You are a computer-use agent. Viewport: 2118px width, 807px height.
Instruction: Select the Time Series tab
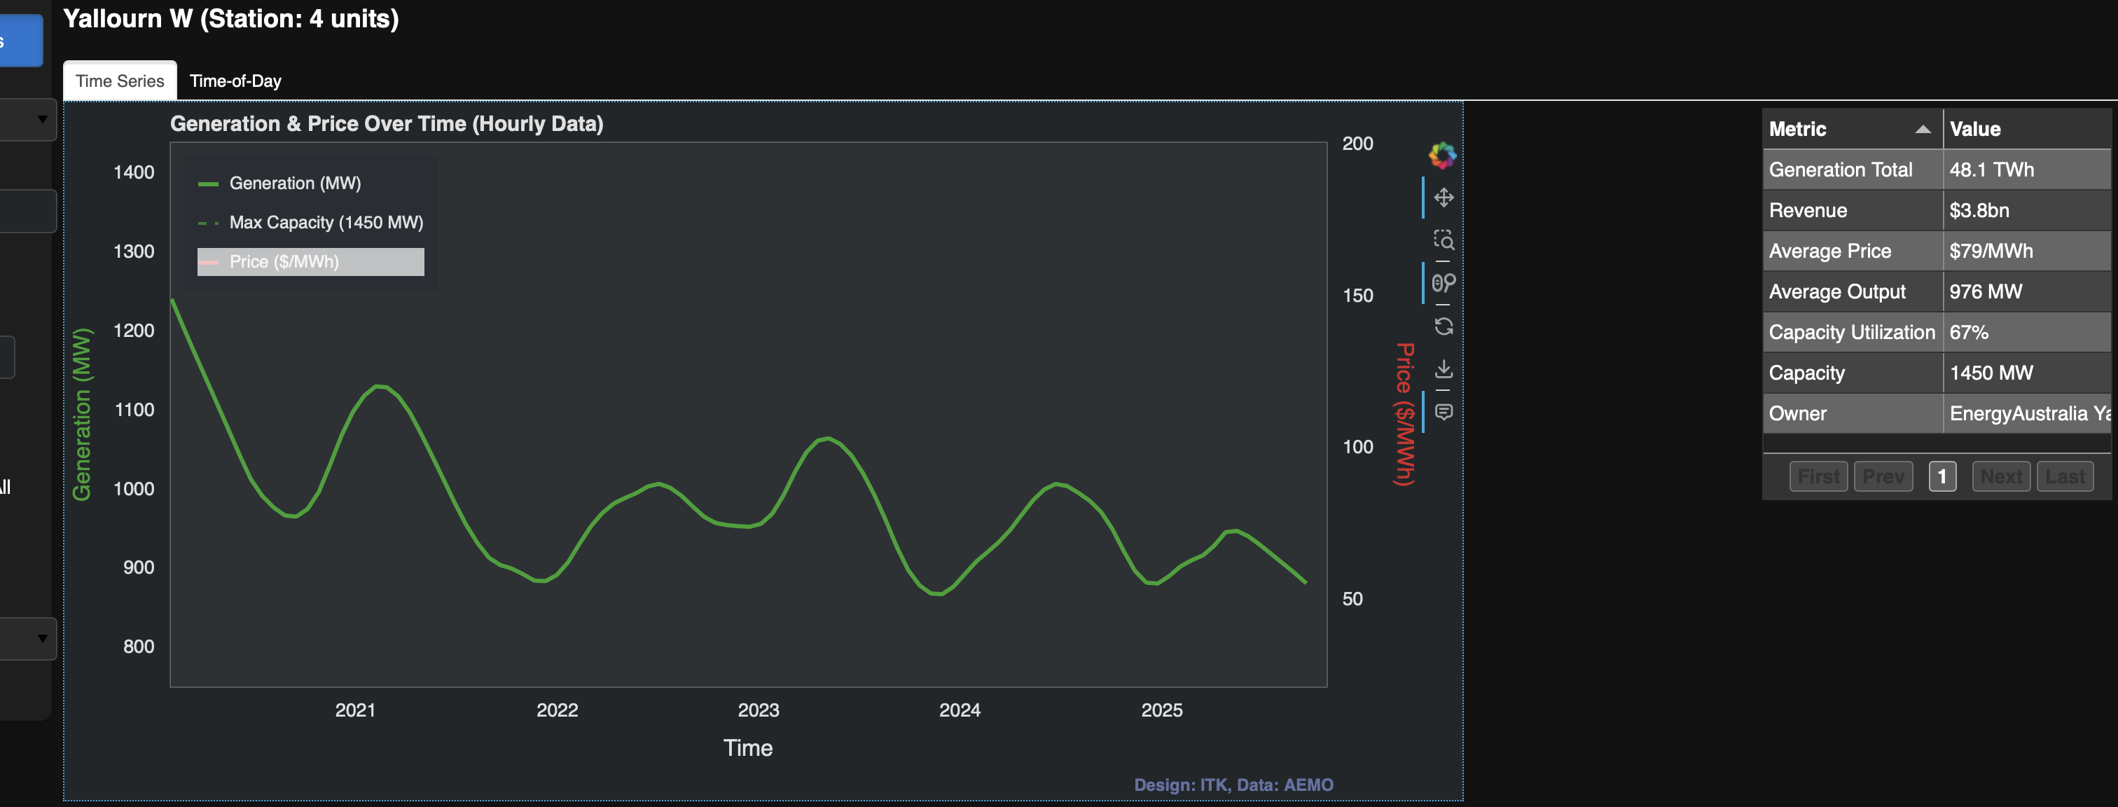(x=120, y=81)
